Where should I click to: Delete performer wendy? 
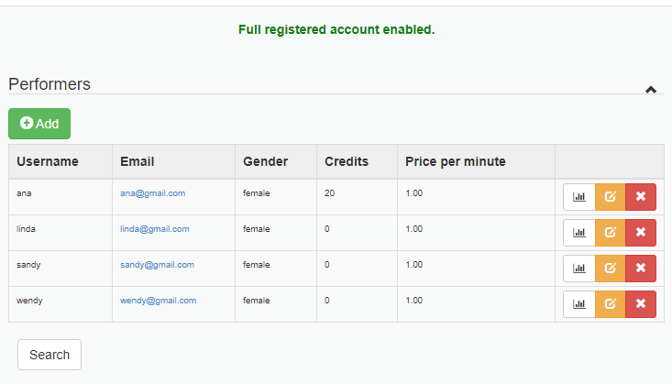click(641, 304)
